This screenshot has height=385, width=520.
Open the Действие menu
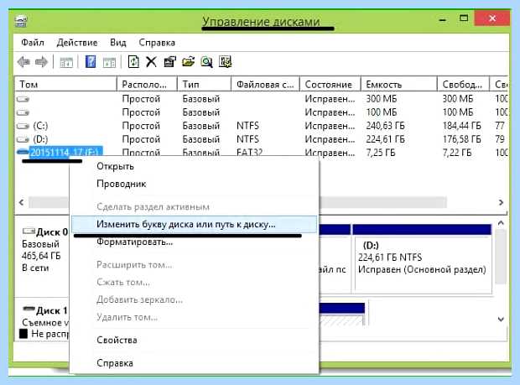tap(77, 43)
